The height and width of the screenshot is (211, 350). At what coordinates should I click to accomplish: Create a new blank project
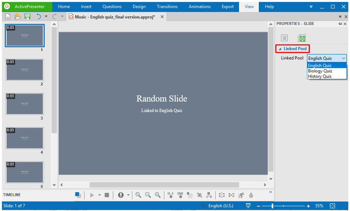pyautogui.click(x=8, y=17)
